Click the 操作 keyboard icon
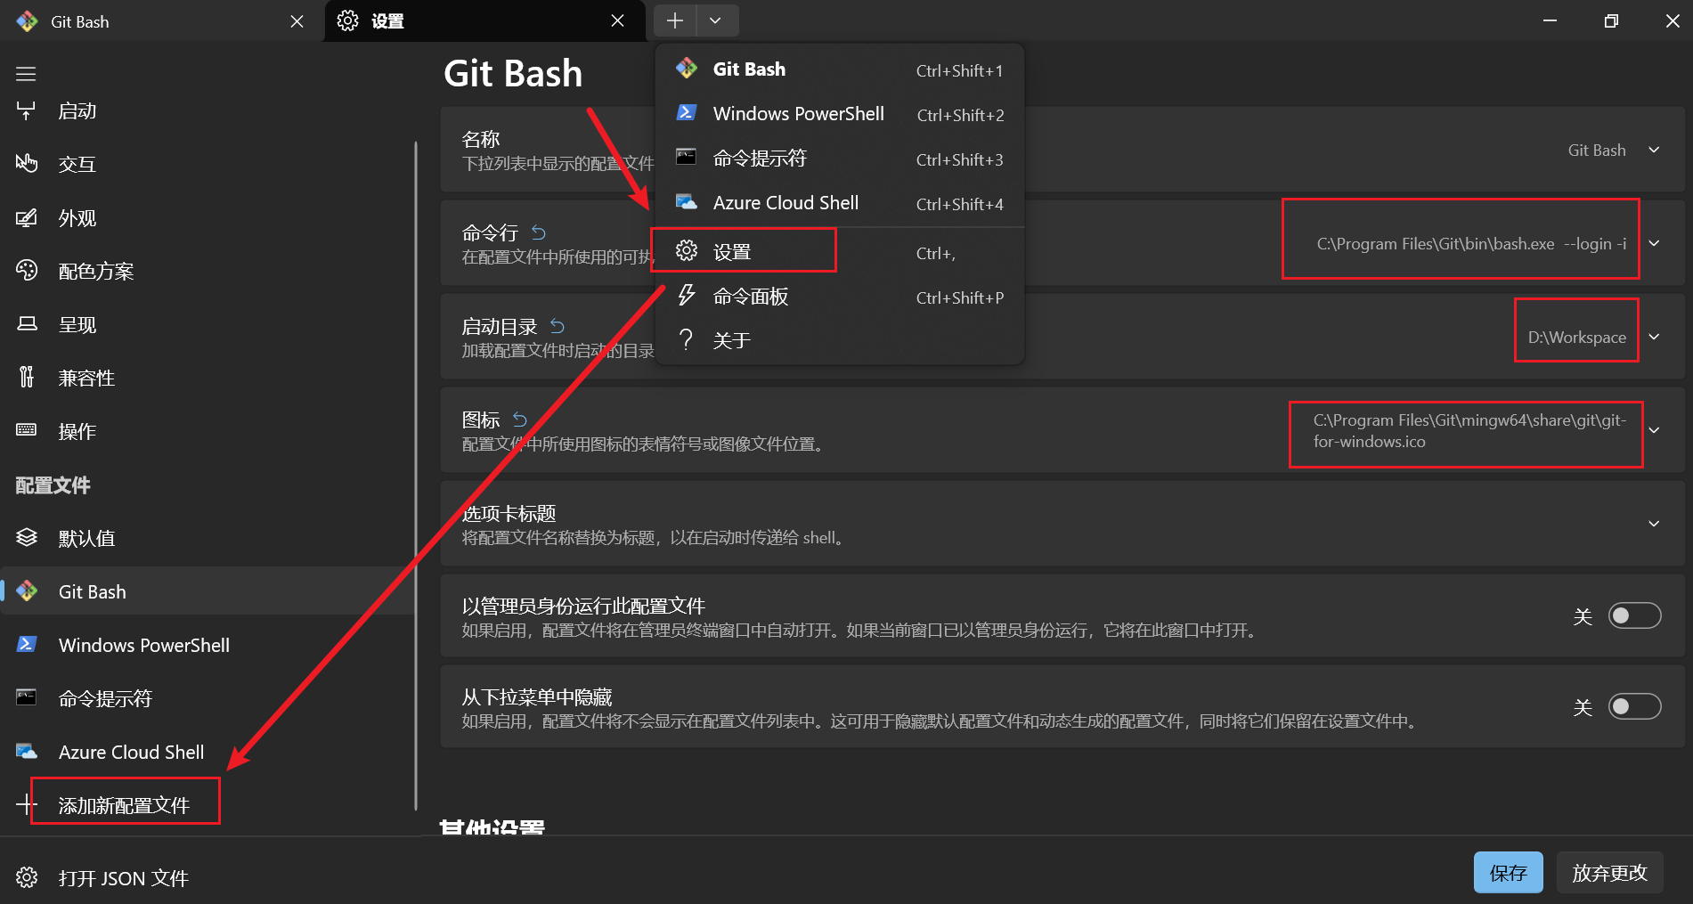Image resolution: width=1693 pixels, height=904 pixels. 27,430
